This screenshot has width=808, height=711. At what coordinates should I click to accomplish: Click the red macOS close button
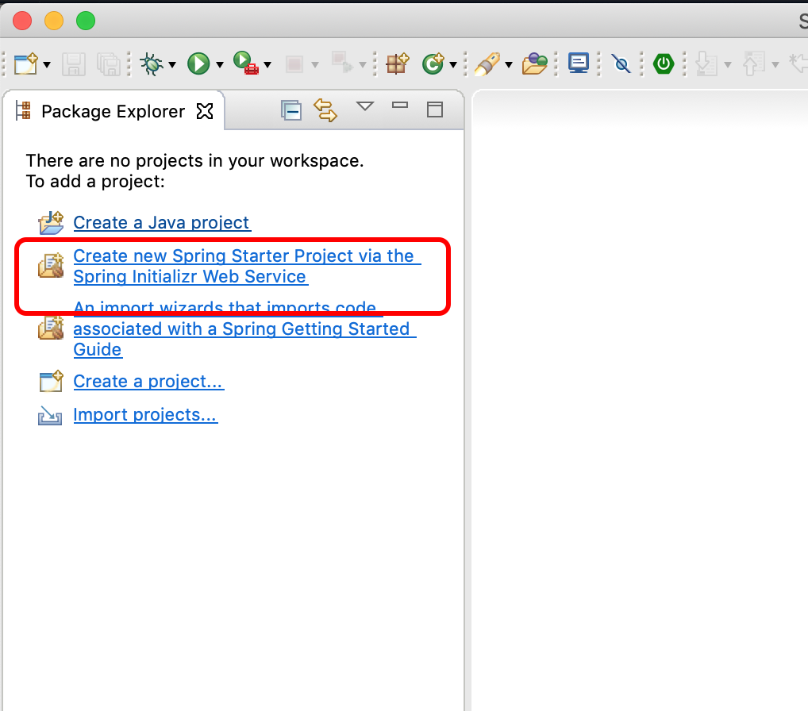tap(22, 21)
